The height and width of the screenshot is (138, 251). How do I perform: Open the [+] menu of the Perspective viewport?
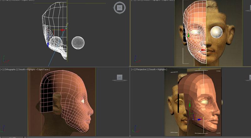point(133,69)
